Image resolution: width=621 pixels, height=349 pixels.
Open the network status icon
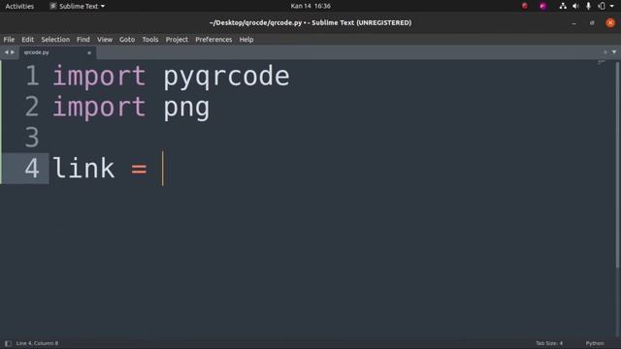563,6
